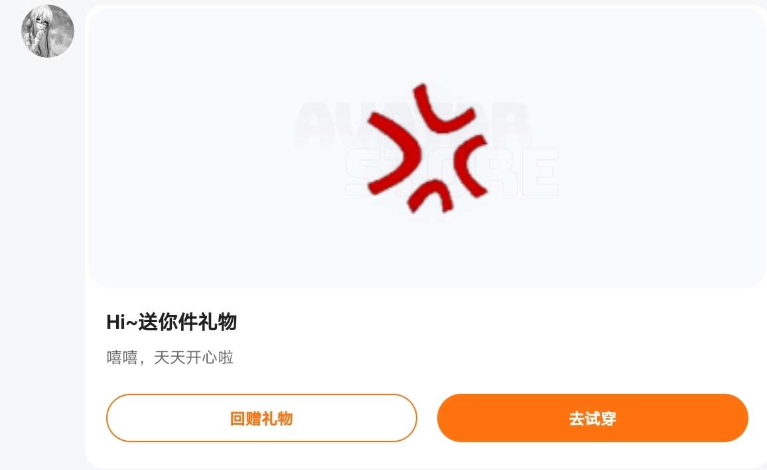767x470 pixels.
Task: Try on the gifted item via 去试穿
Action: [x=593, y=418]
